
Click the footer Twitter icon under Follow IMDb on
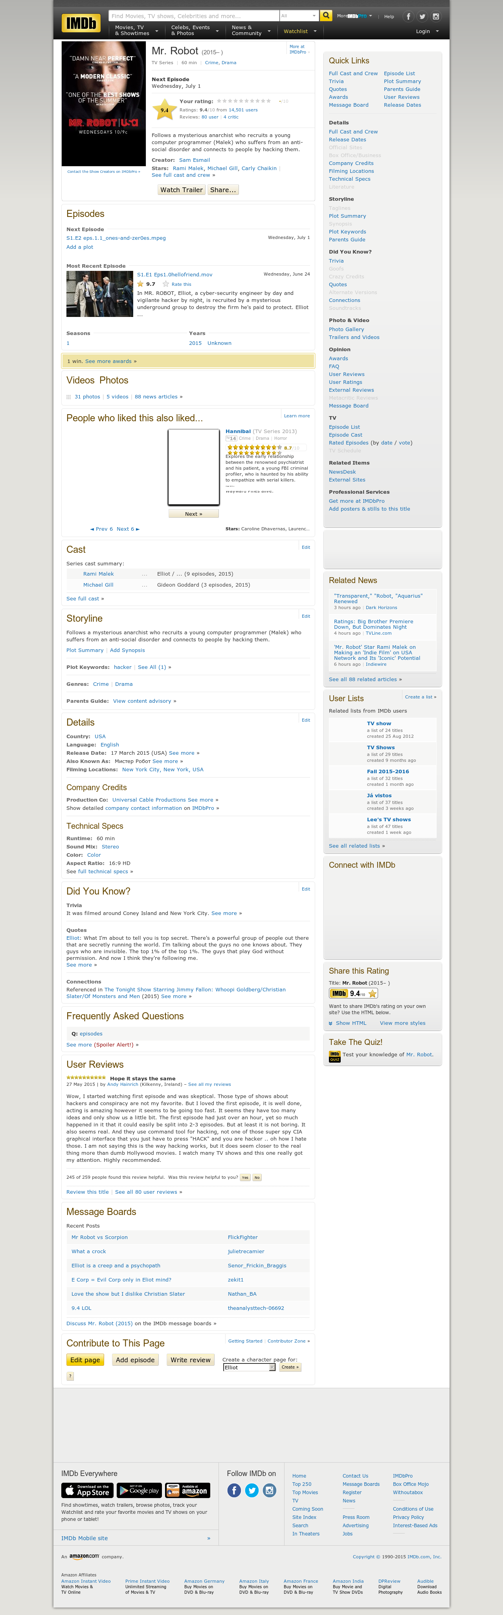click(252, 1490)
